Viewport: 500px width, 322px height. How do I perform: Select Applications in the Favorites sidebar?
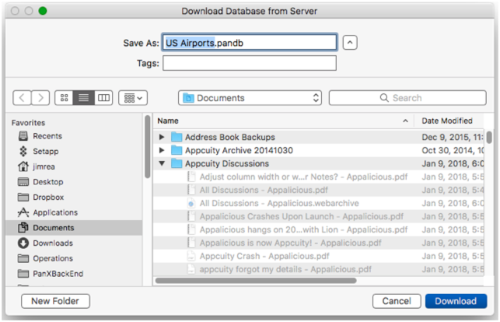click(x=54, y=212)
